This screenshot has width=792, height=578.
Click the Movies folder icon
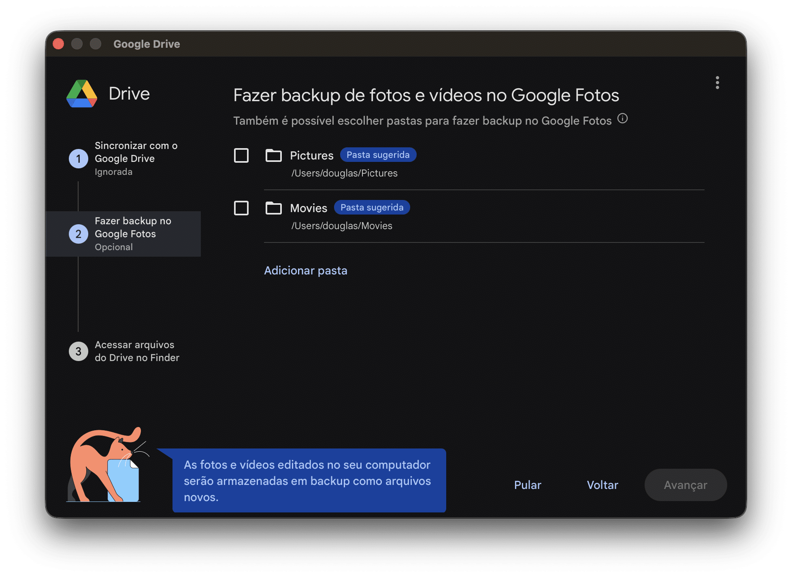click(x=273, y=208)
